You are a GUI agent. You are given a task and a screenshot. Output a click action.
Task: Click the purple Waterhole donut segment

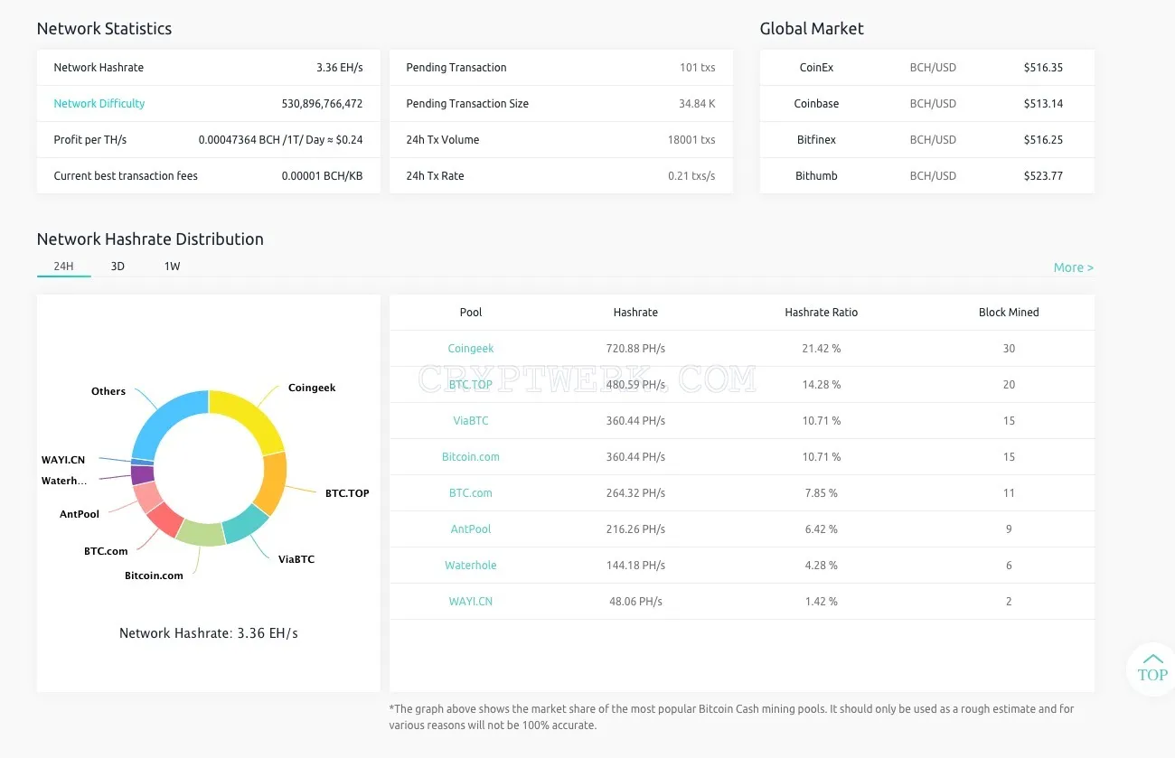coord(142,474)
